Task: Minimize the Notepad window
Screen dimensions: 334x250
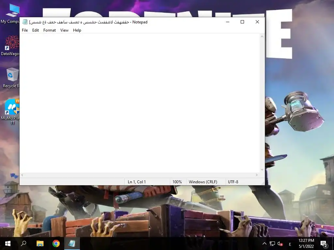Action: [x=228, y=22]
